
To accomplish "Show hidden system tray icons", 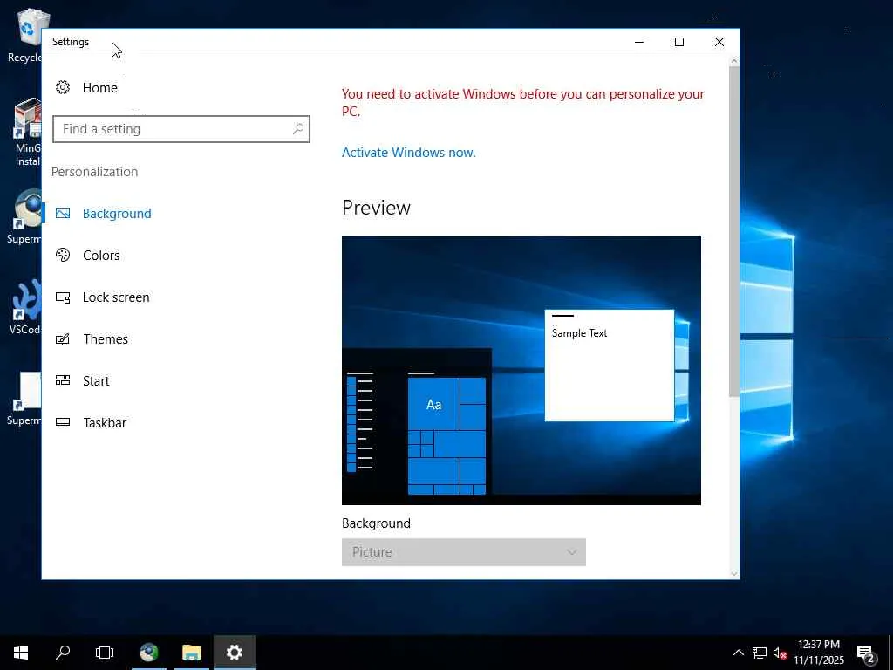I will (738, 653).
